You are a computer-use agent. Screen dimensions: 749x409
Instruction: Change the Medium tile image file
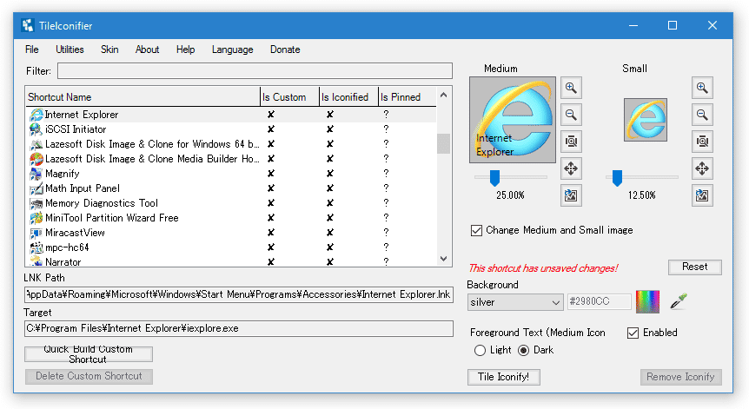click(571, 195)
